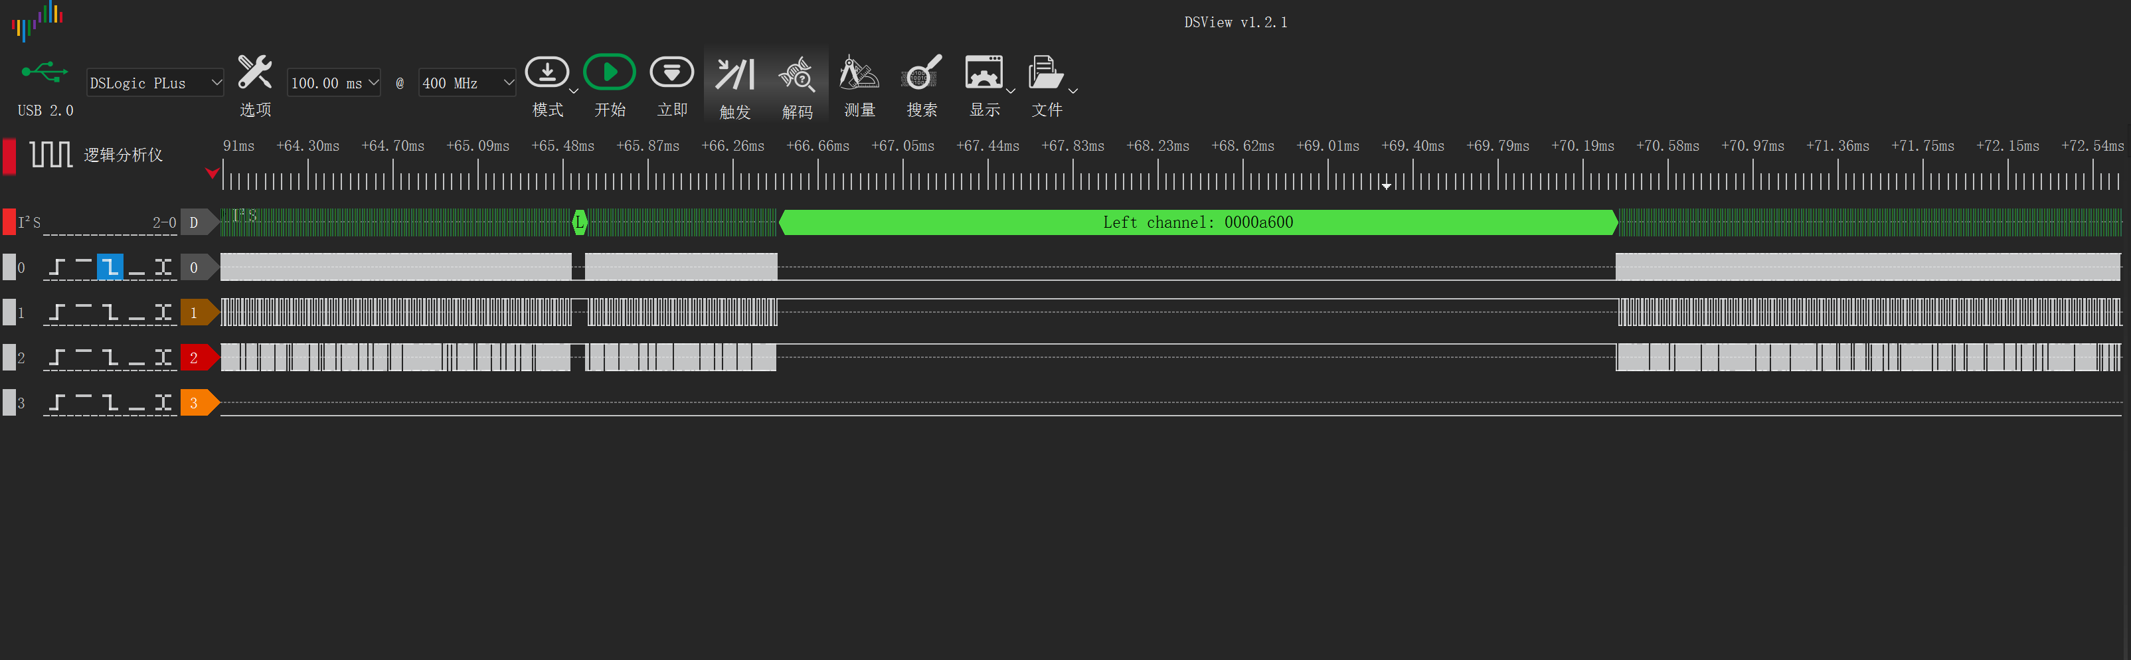Viewport: 2131px width, 660px height.
Task: Select rising edge trigger on channel 1
Action: pyautogui.click(x=57, y=313)
